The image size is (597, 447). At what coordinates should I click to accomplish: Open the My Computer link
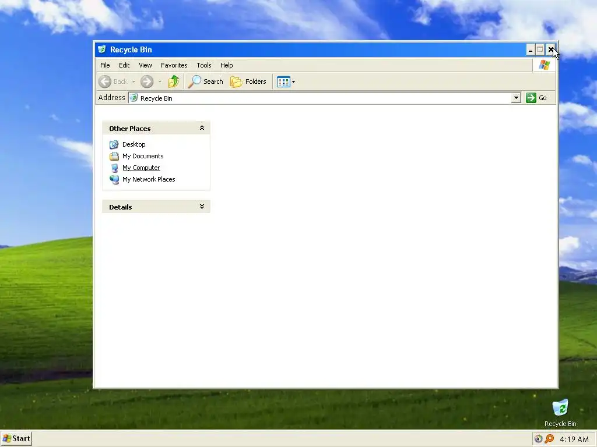[141, 168]
